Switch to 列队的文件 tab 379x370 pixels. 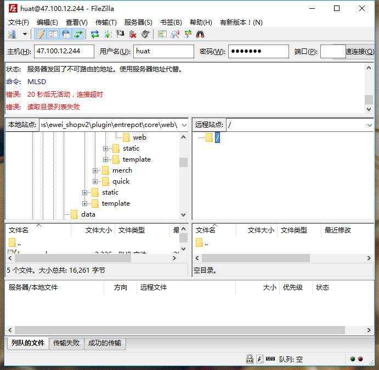28,343
